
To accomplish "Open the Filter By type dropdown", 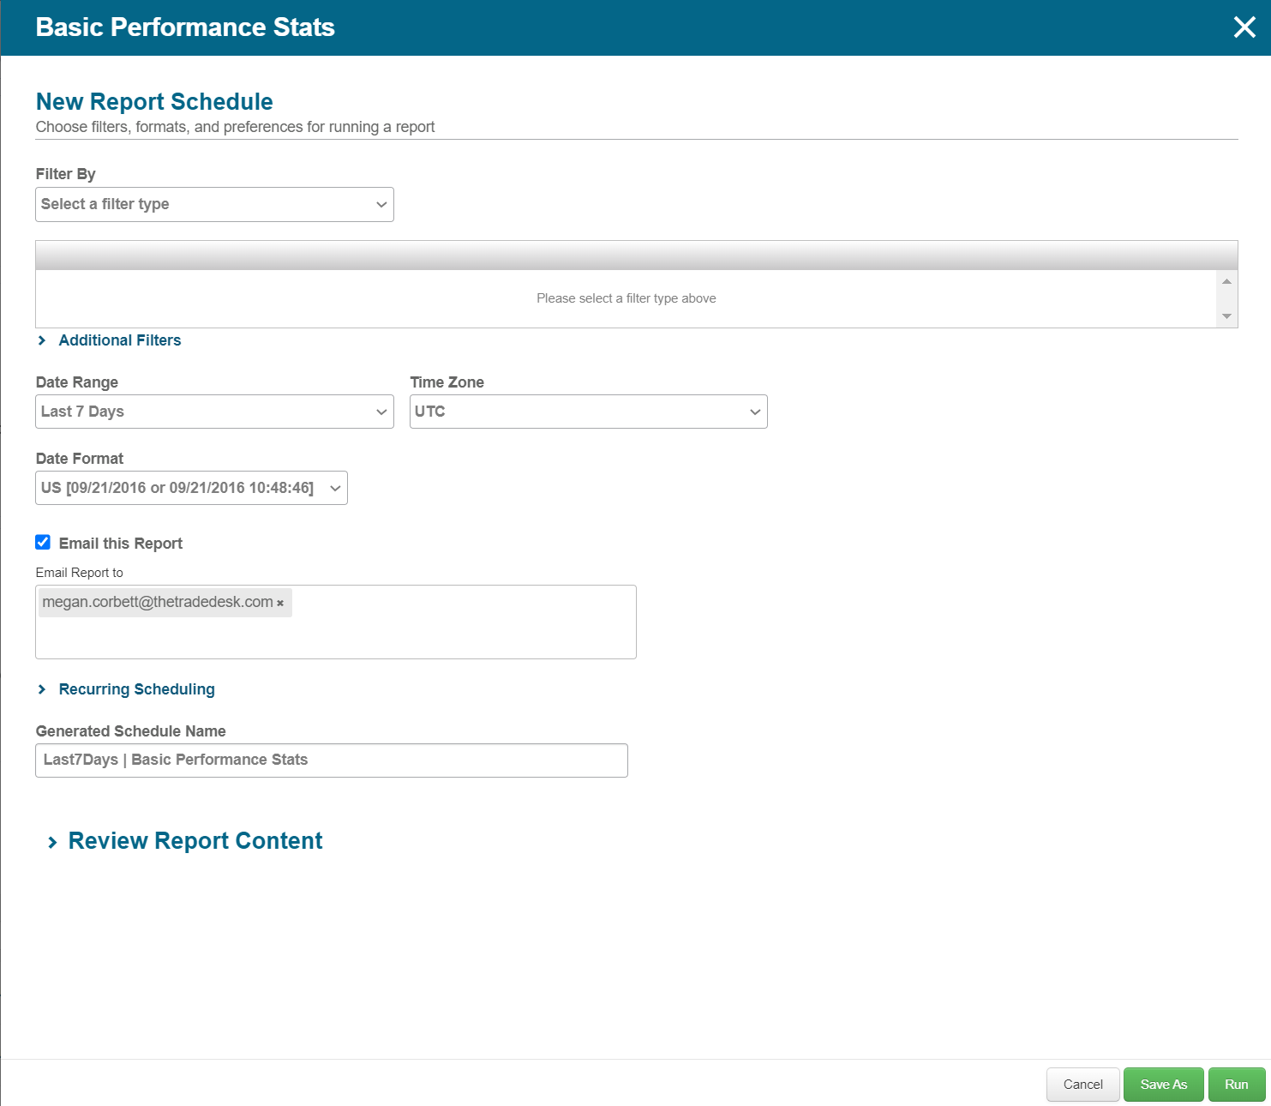I will pos(214,205).
